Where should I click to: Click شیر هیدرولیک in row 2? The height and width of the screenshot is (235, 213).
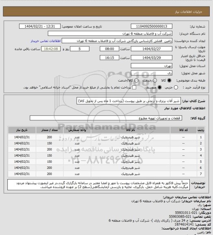pos(130,144)
